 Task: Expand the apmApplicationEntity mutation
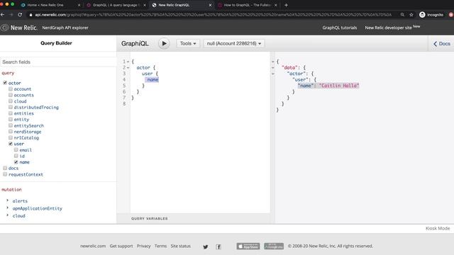[x=8, y=208]
